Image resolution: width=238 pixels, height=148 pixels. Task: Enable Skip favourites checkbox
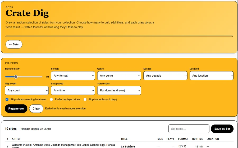85,100
